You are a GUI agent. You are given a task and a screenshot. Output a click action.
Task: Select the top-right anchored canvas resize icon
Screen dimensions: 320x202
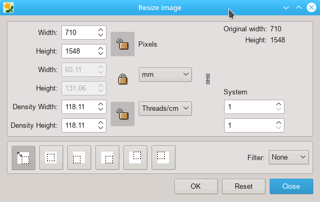[x=135, y=157]
